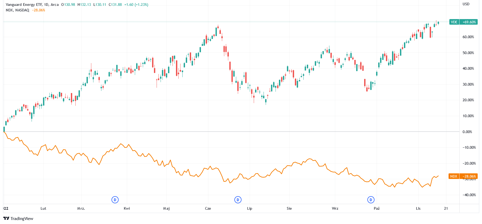Click the dividend marker near Lip
This screenshot has width=482, height=224.
(x=238, y=200)
